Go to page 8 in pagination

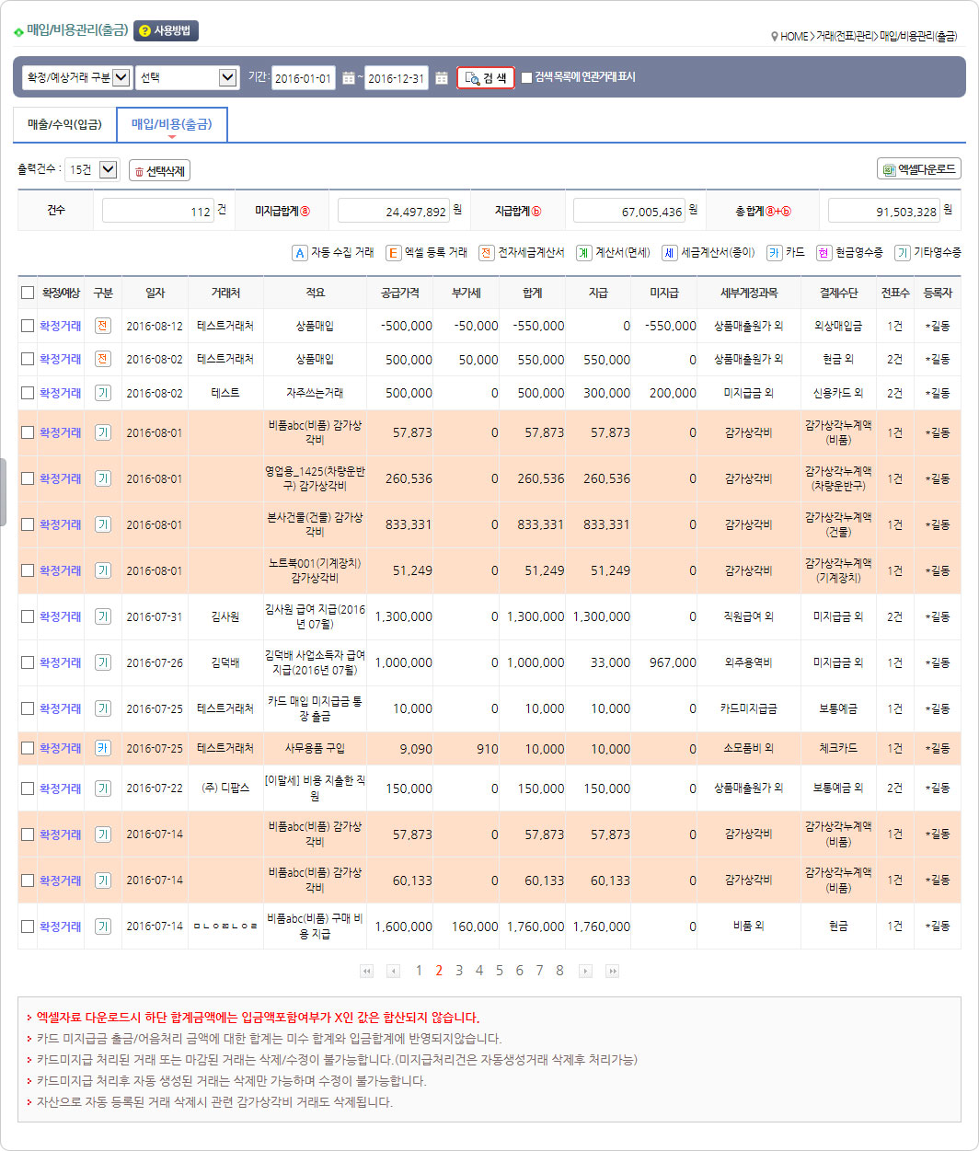click(559, 971)
